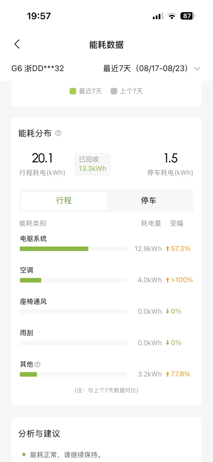Tap the 1.5 停车耗电 value

[171, 158]
